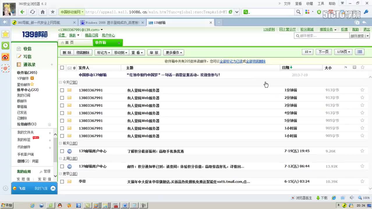Open Weibo icon in browser sidebar
This screenshot has width=372, height=209.
pyautogui.click(x=6, y=57)
